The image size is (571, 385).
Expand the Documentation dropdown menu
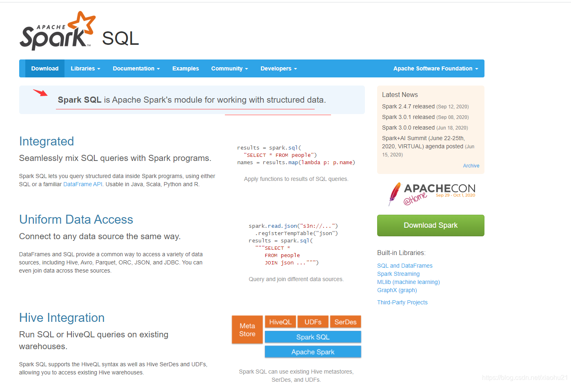[x=136, y=68]
